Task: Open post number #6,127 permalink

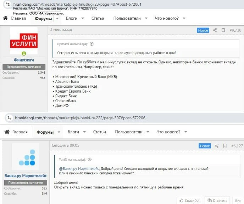Action: click(x=237, y=146)
